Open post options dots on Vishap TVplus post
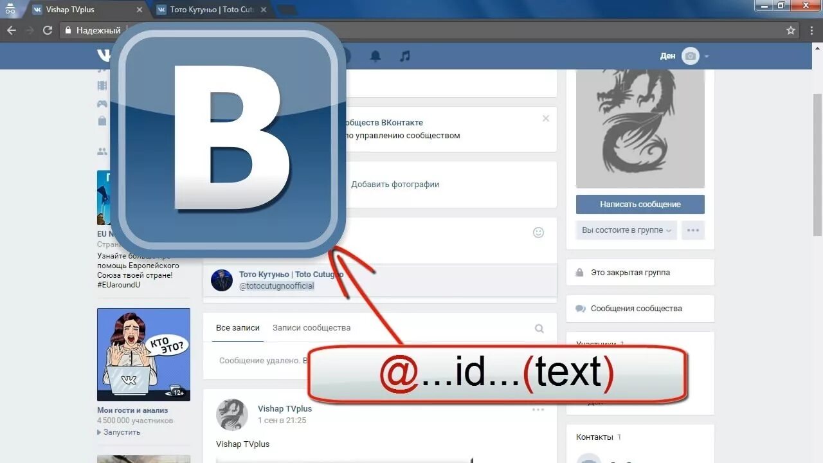Screen dimensions: 823x463 pyautogui.click(x=538, y=410)
